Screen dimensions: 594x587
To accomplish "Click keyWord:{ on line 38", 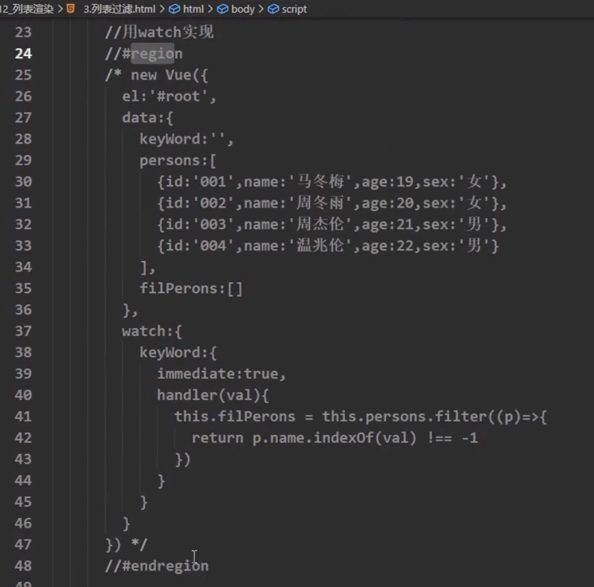I will click(x=178, y=353).
